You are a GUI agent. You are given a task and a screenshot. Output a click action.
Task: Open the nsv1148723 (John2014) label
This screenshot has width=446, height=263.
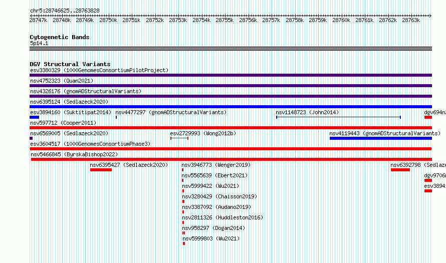click(x=307, y=112)
